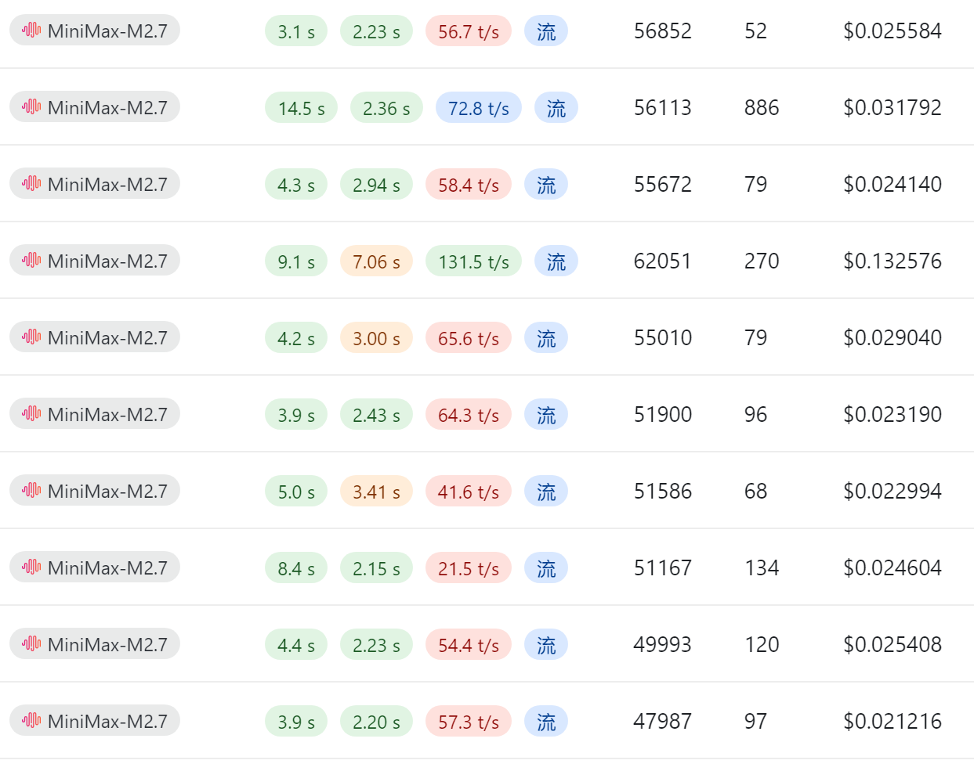Click the 2.43 s first-token badge
The image size is (974, 771).
pos(376,415)
